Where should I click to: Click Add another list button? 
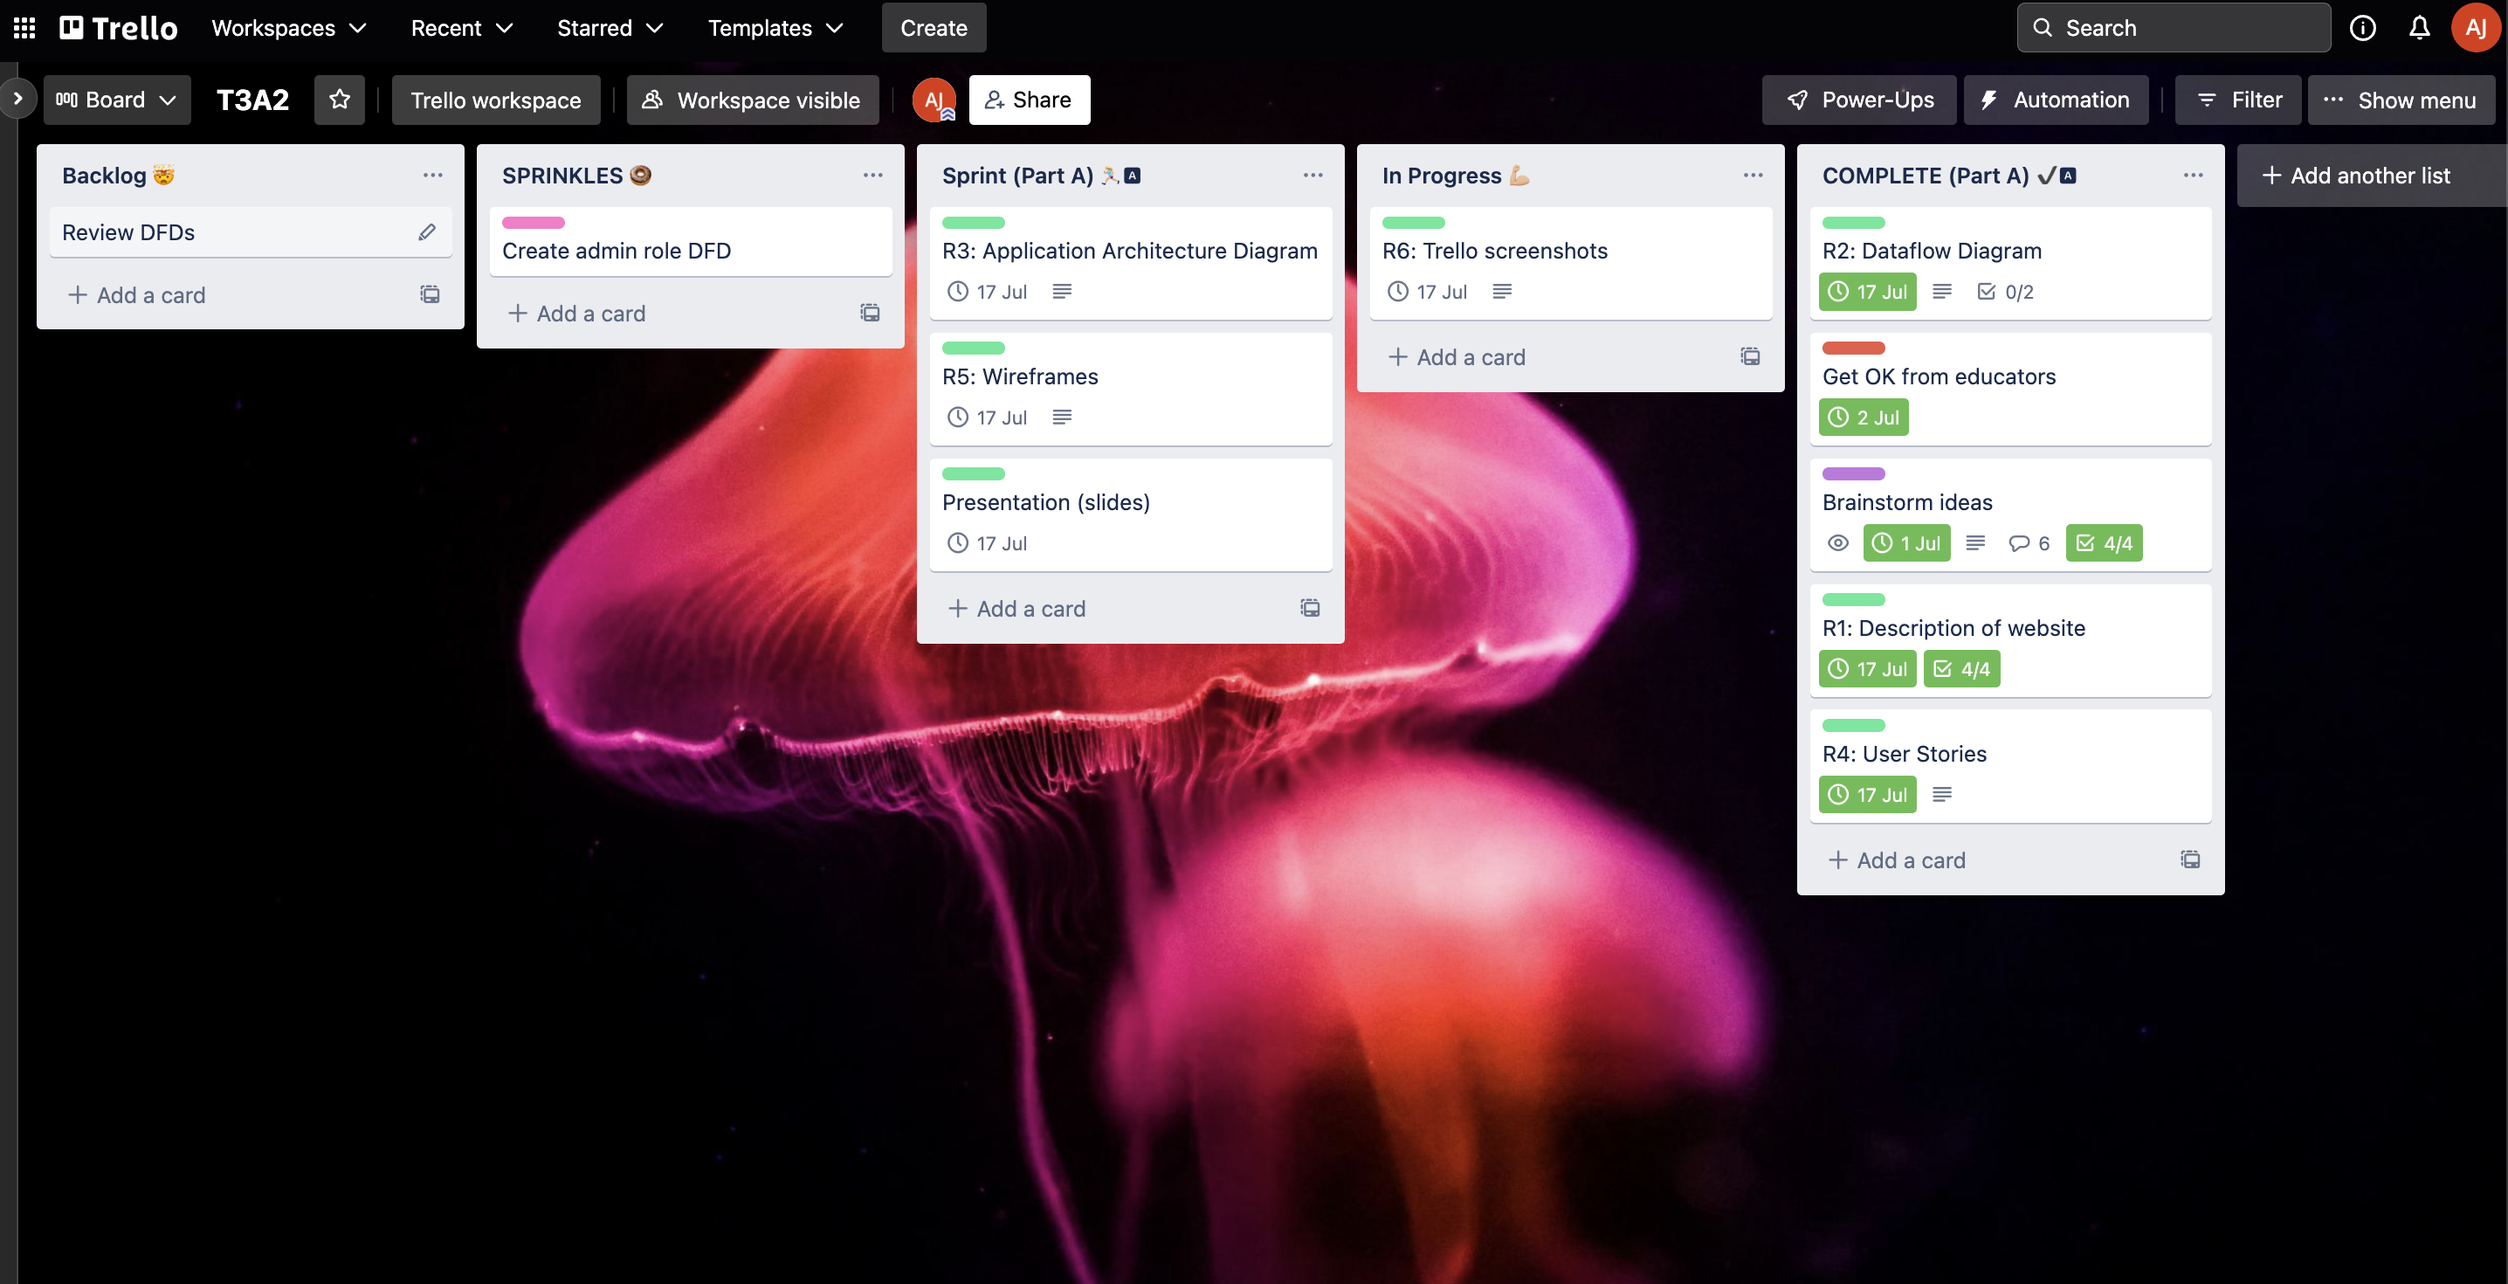point(2371,176)
